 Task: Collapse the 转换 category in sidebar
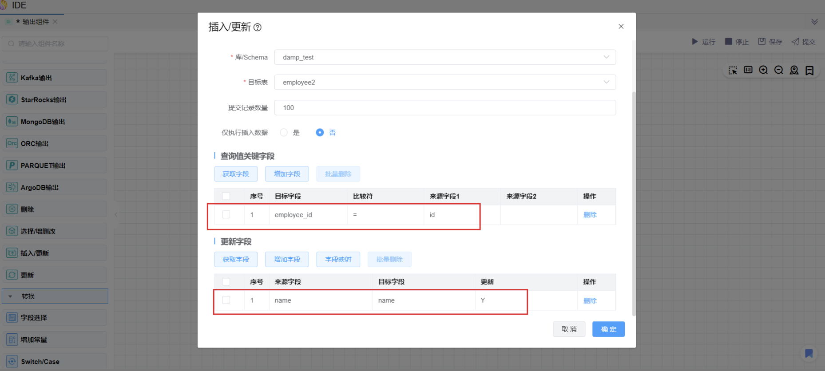11,296
